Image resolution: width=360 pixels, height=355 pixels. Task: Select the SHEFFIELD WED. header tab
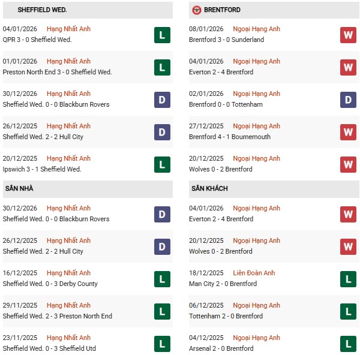42,10
